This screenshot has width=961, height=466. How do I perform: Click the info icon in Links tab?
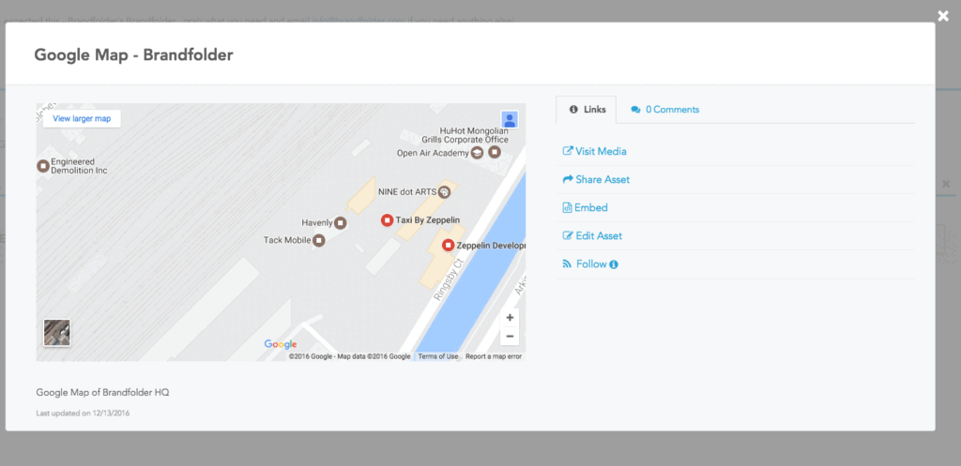[x=573, y=110]
